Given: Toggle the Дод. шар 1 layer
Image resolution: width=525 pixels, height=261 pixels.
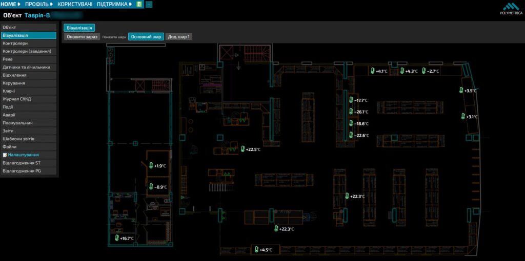Looking at the screenshot, I should (179, 37).
